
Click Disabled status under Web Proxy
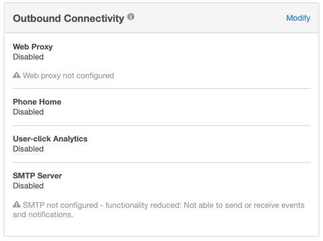click(28, 57)
